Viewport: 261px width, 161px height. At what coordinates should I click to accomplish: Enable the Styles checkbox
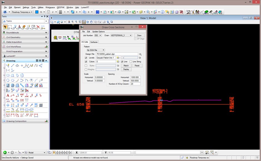86,66
